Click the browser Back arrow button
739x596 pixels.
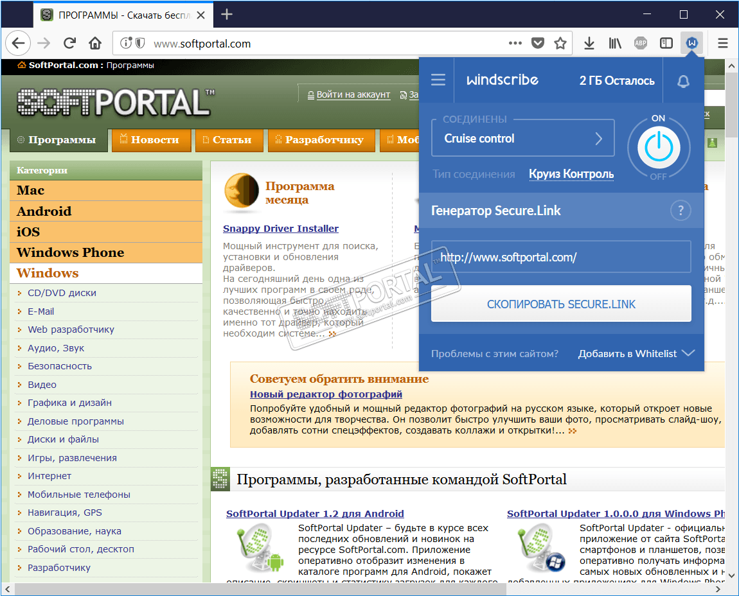tap(18, 43)
